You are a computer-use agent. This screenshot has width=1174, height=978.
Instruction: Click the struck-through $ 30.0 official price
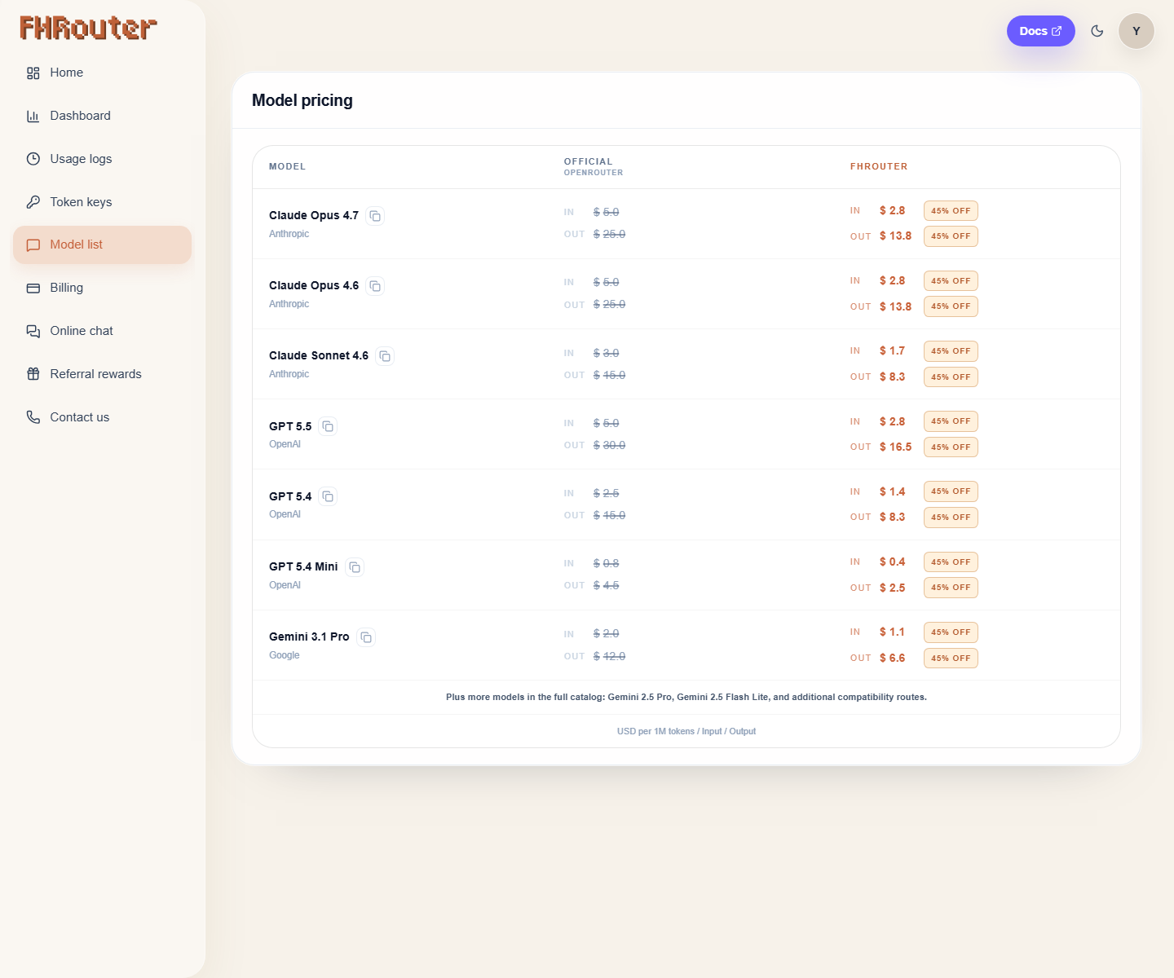pos(609,445)
